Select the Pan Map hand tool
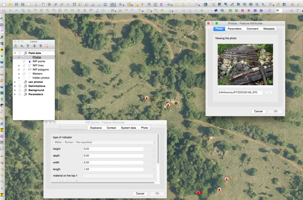Image resolution: width=303 pixels, height=200 pixels. pyautogui.click(x=44, y=4)
